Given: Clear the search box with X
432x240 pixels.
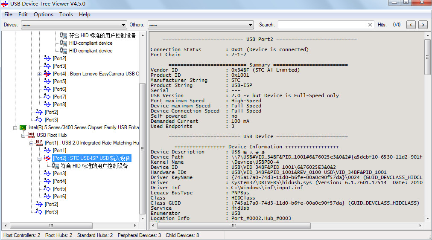Looking at the screenshot, I should coord(370,25).
